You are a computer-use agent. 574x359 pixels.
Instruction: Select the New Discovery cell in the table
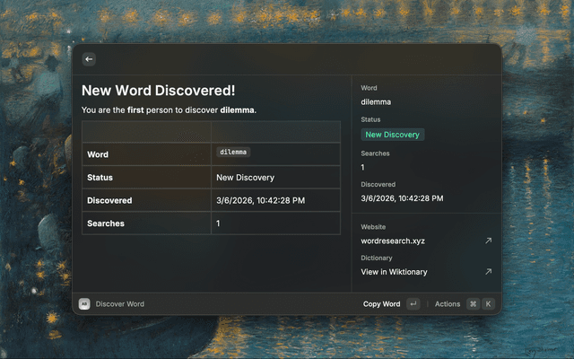point(246,178)
